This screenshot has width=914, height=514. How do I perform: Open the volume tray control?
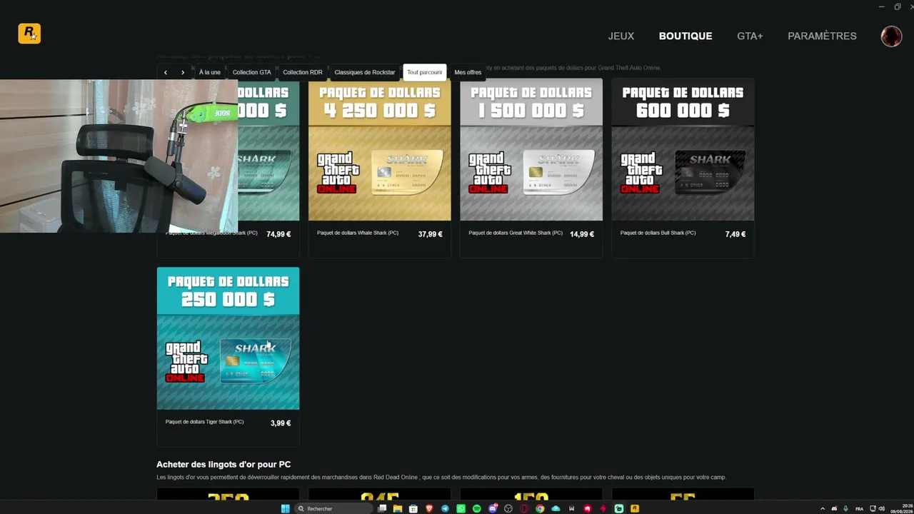pos(882,508)
